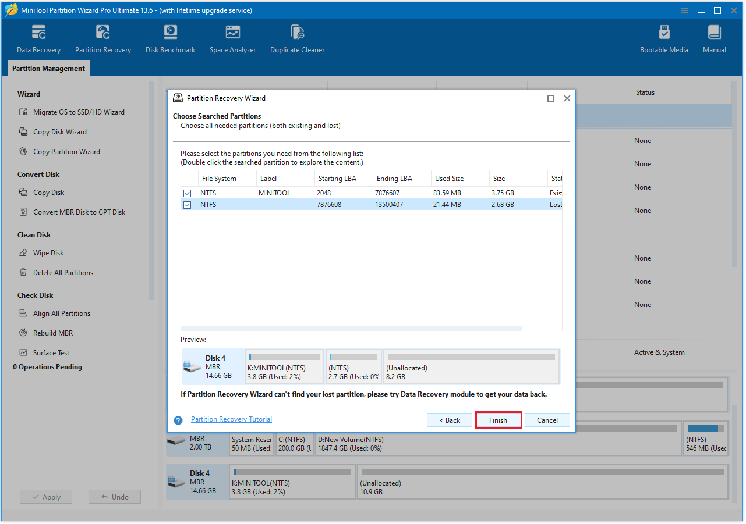This screenshot has width=746, height=524.
Task: Uncheck the MINITOOL NTFS partition
Action: [x=187, y=193]
